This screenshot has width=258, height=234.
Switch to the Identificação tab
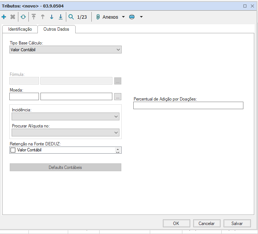(x=20, y=29)
